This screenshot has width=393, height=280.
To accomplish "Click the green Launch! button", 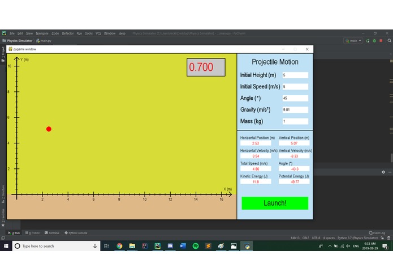I will tap(275, 203).
